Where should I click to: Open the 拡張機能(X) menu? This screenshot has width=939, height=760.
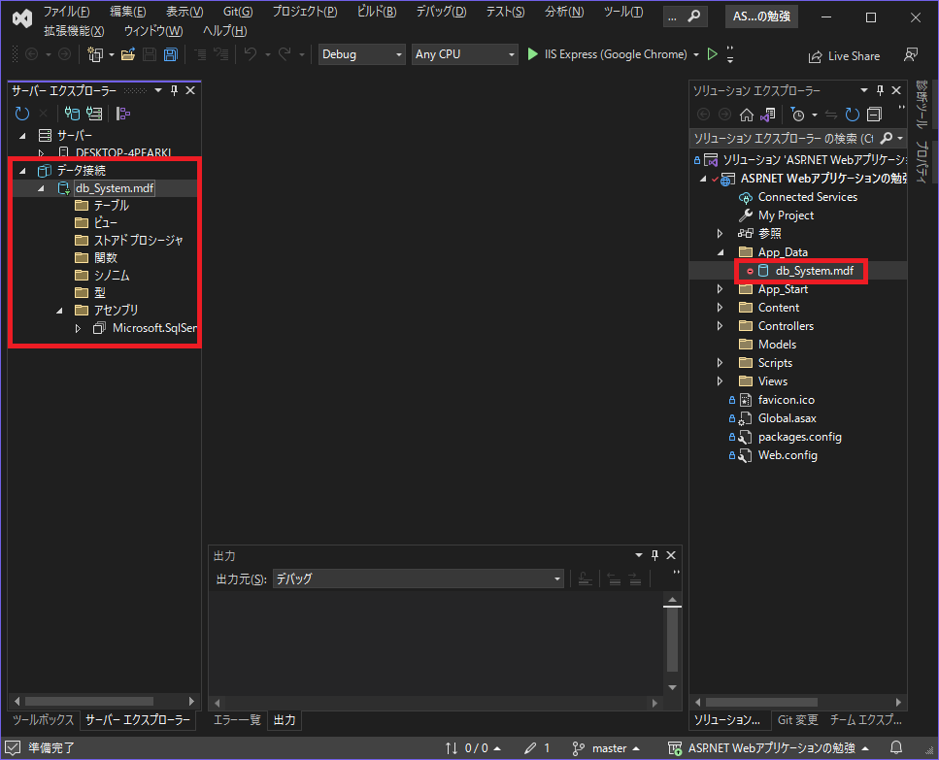(x=74, y=30)
